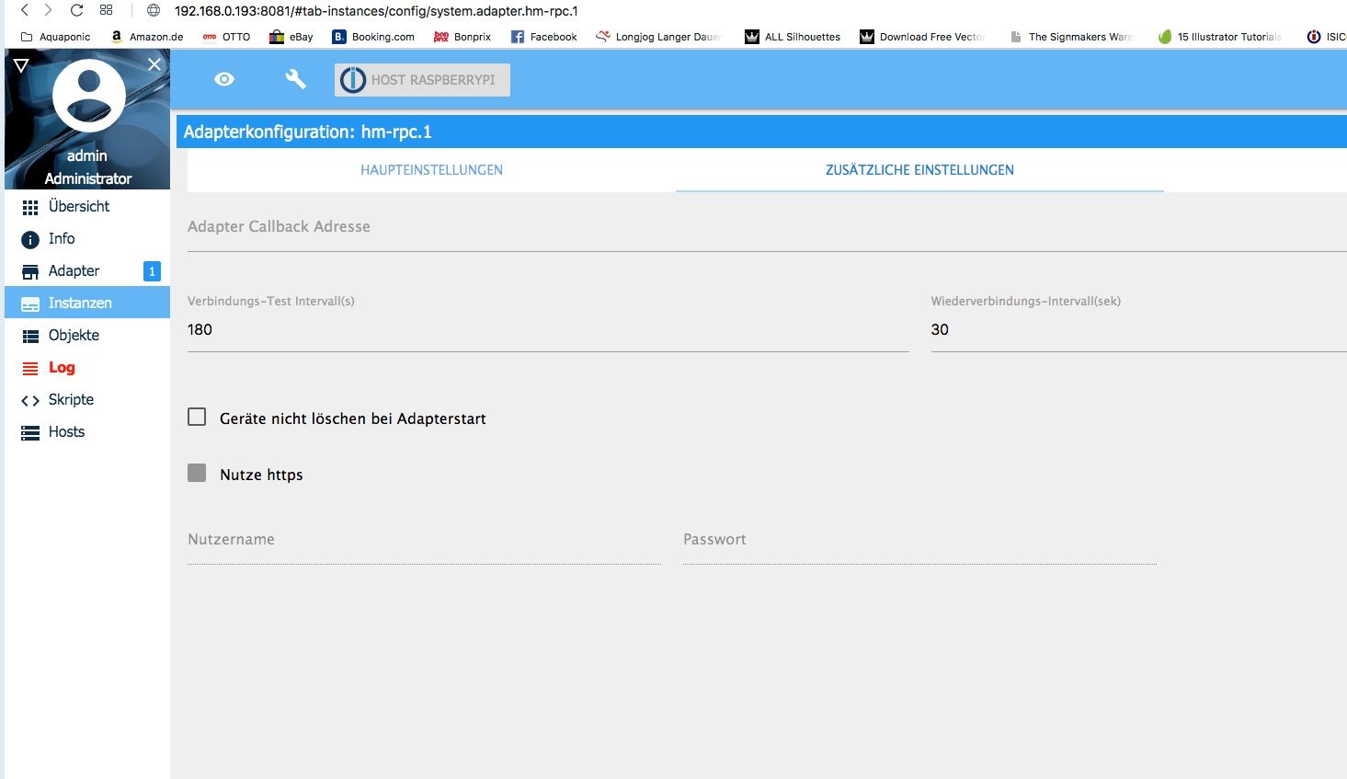Click the HOST RASPBERRYPI button
This screenshot has height=779, width=1347.
[422, 80]
